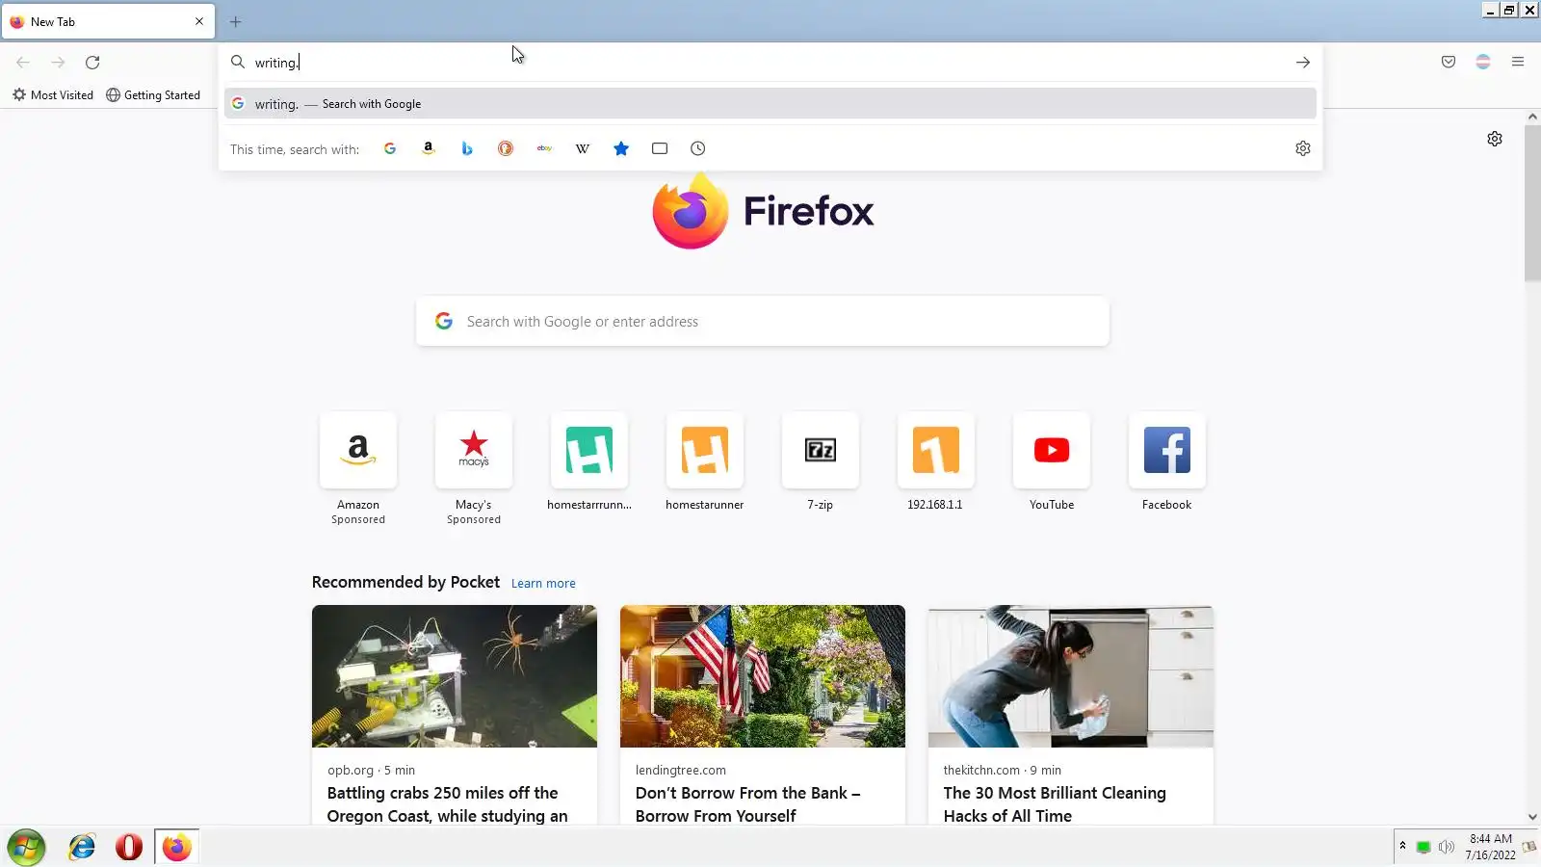Screen dimensions: 1541x867
Task: Open a new tab with plus button
Action: click(235, 21)
